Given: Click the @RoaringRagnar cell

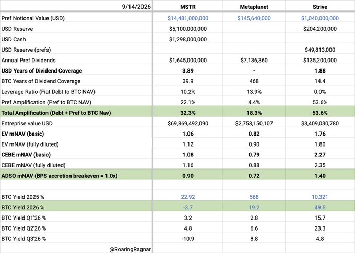Looking at the screenshot, I should tap(130, 249).
